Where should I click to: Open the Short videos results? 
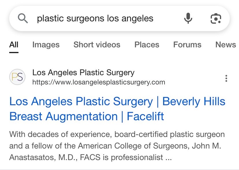97,45
